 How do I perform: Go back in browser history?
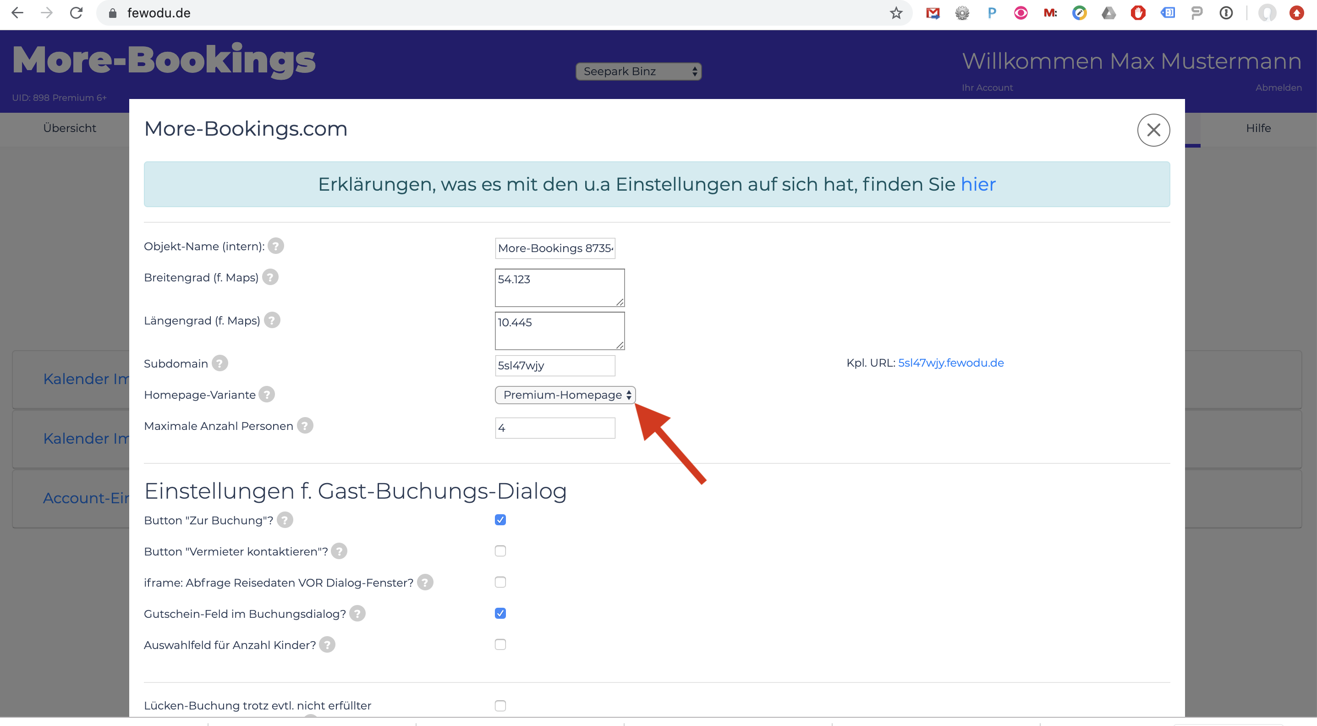(x=17, y=13)
